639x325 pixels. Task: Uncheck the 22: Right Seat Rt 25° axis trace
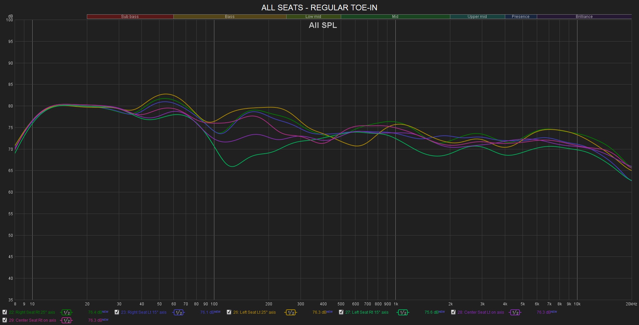(x=5, y=312)
